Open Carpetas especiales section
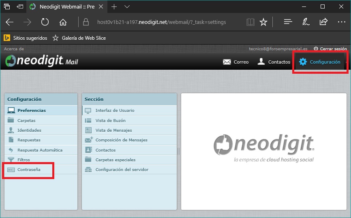 (129, 160)
